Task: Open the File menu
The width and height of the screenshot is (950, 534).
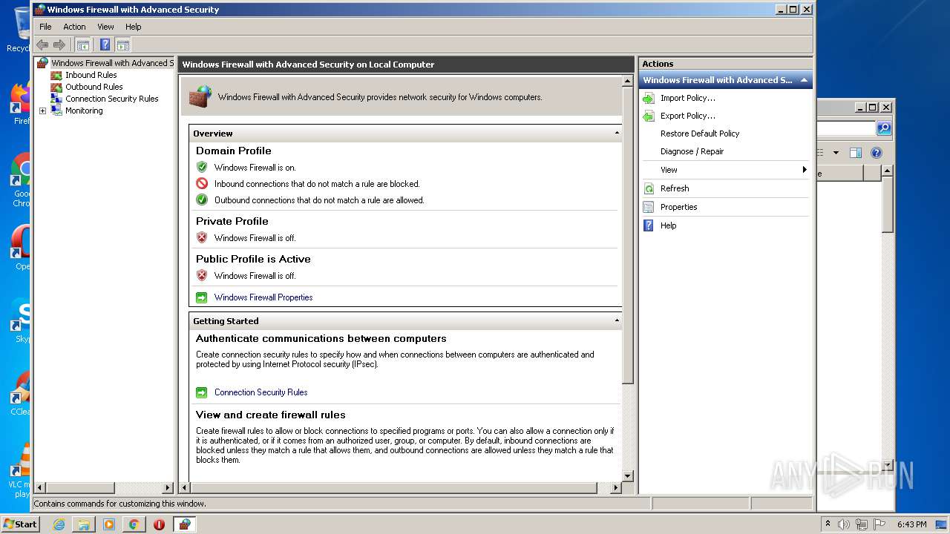Action: pos(45,27)
